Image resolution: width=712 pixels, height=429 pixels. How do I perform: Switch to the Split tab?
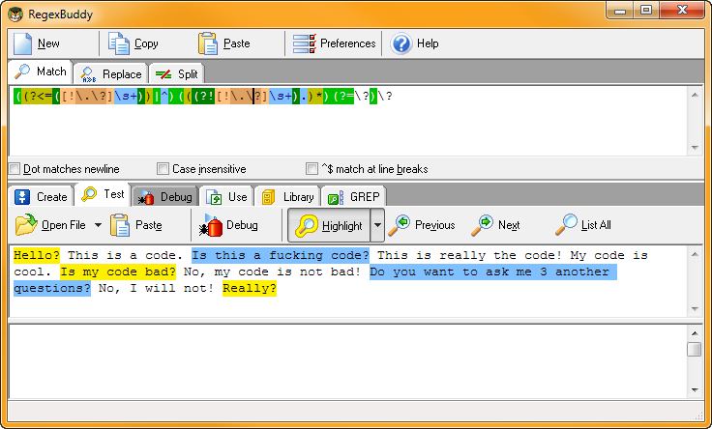(x=177, y=74)
